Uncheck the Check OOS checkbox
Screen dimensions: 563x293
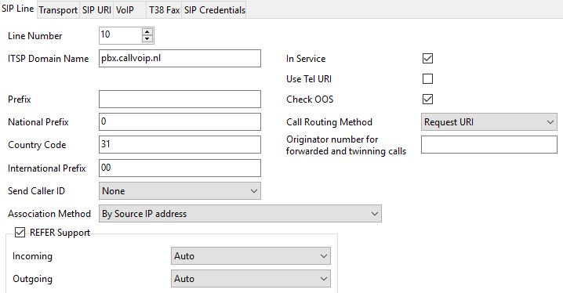tap(427, 99)
